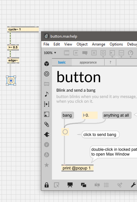Switch to the basic tab

point(62,62)
